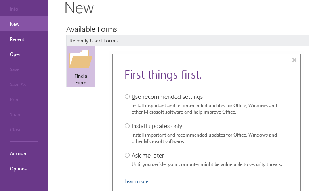Click the Available Forms heading
Viewport: 309px width, 191px height.
click(92, 29)
